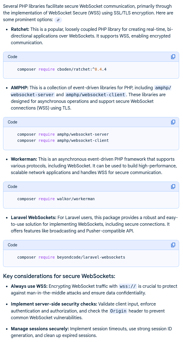
Task: Click the beyondcode/laravel-websockets command text
Action: (x=71, y=257)
